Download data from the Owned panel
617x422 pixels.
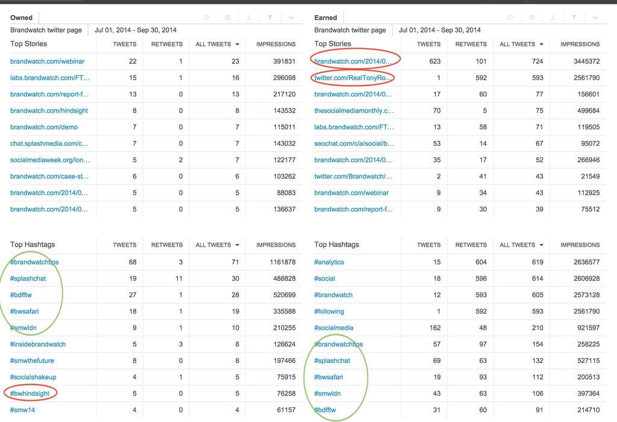tap(248, 17)
